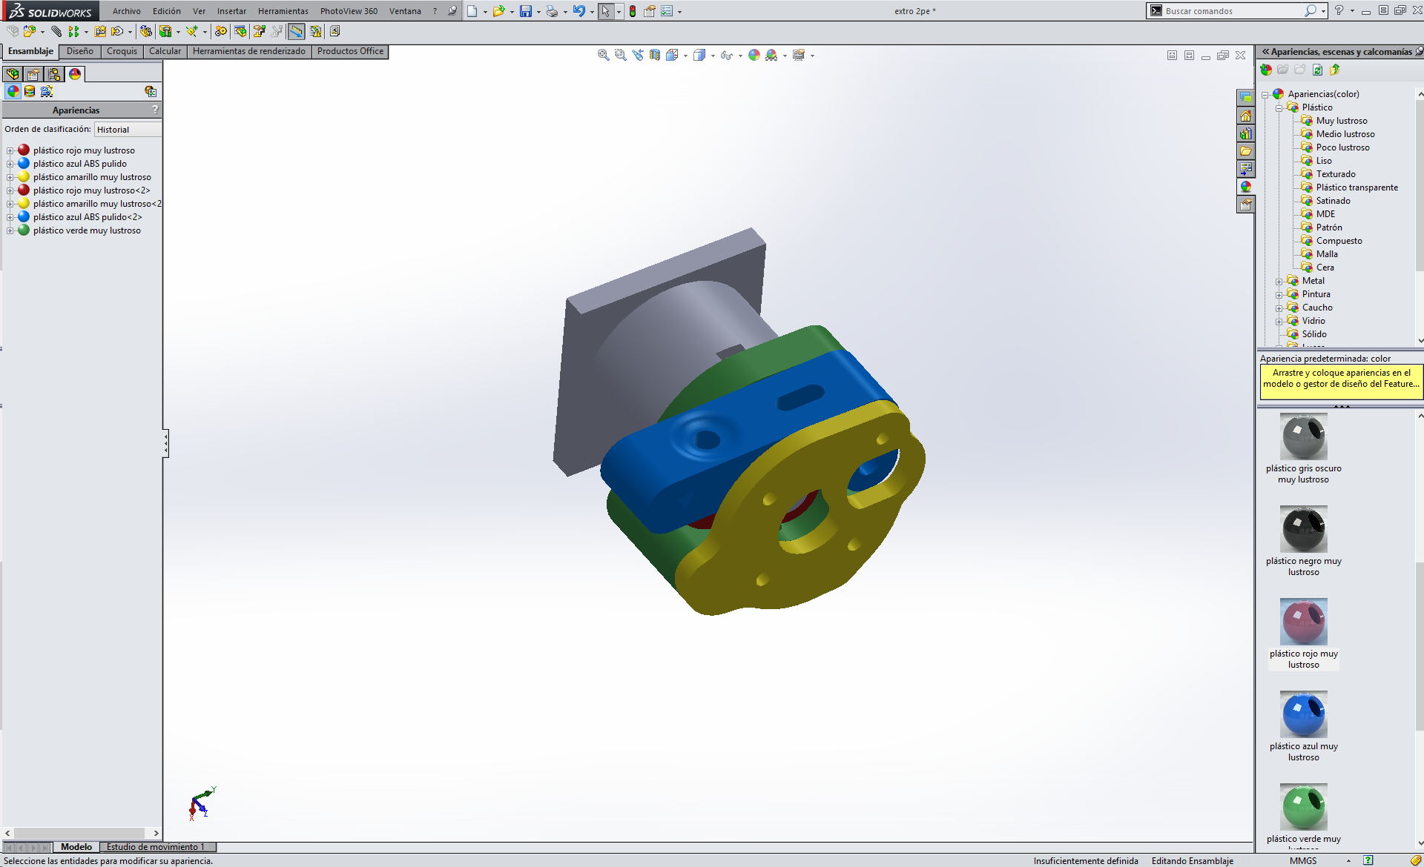Click the New document icon

click(x=472, y=11)
